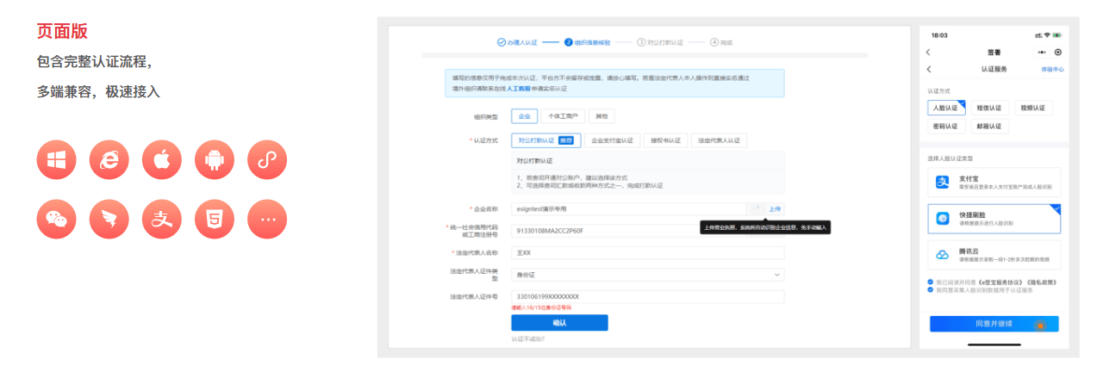Click the step 4 完成 indicator
Image resolution: width=1097 pixels, height=372 pixels.
pos(721,41)
